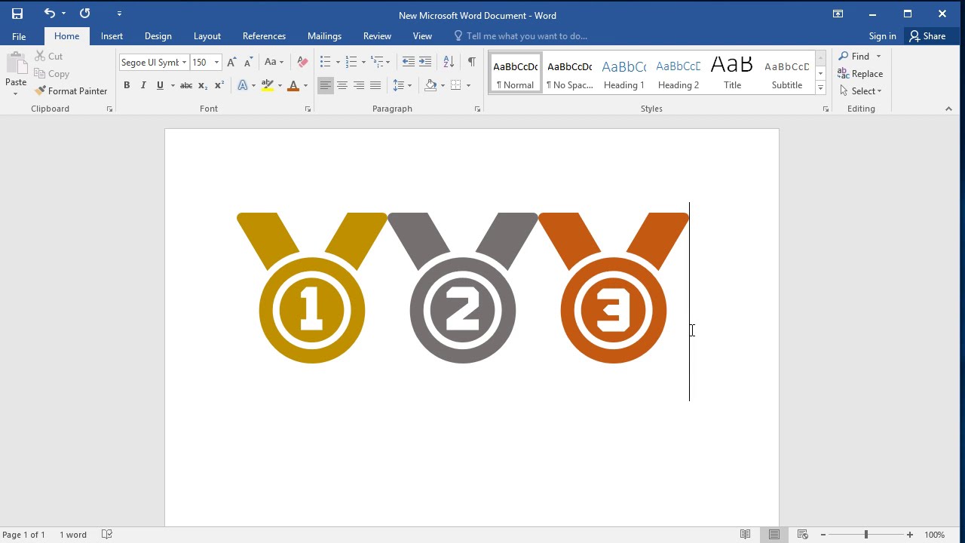Open the Text Effects and Typography menu
The width and height of the screenshot is (965, 543).
pos(245,86)
